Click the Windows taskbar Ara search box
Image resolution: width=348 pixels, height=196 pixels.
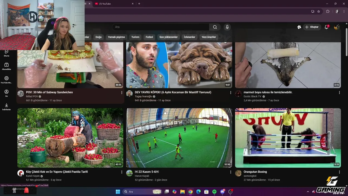click(x=142, y=192)
